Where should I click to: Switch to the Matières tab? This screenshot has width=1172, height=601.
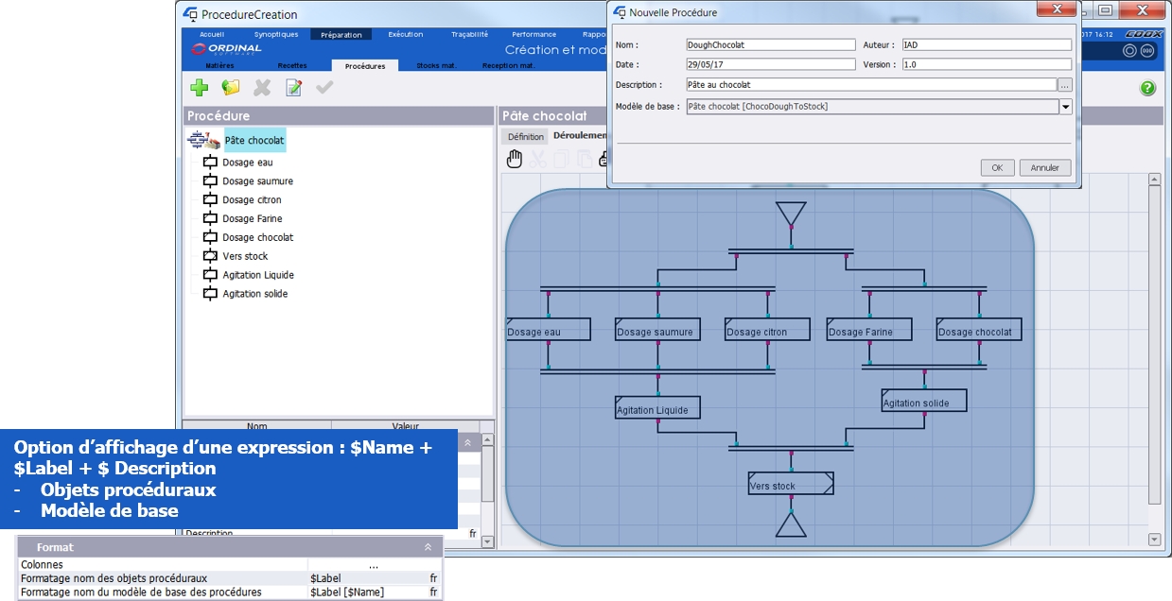tap(220, 66)
